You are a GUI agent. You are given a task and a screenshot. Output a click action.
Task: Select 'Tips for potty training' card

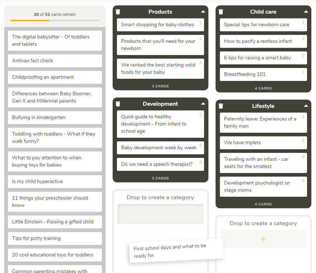coord(55,238)
